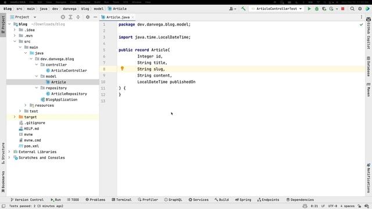The height and width of the screenshot is (209, 372).
Task: Click UTF-8 encoding in status bar
Action: click(x=332, y=206)
